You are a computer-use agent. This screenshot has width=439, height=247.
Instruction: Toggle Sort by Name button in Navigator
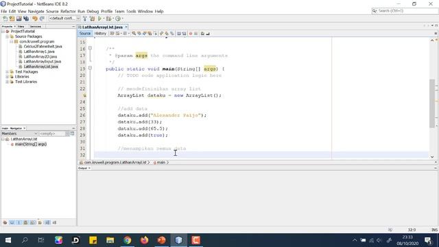(x=47, y=222)
